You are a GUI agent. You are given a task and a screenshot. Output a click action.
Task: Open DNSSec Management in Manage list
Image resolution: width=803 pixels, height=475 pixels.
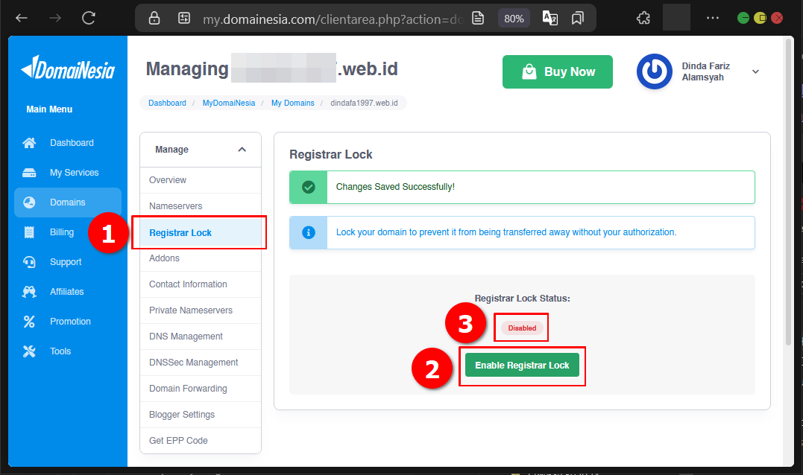point(201,363)
